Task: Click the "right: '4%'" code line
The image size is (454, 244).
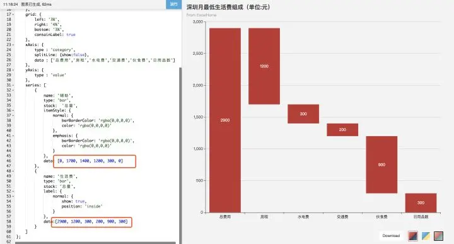Action: (48, 25)
